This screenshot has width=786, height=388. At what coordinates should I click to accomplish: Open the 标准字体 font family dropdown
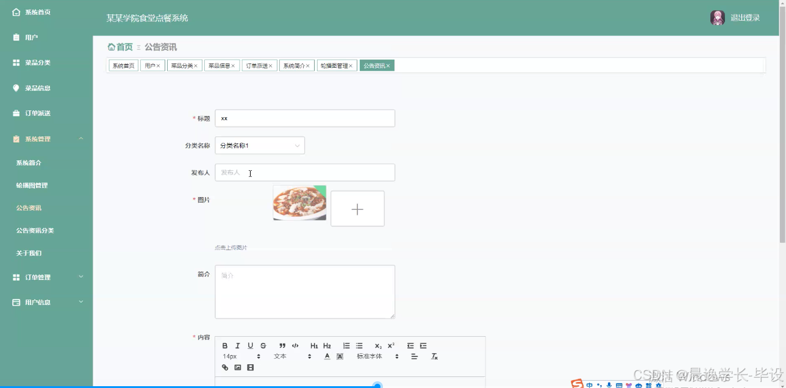(377, 356)
